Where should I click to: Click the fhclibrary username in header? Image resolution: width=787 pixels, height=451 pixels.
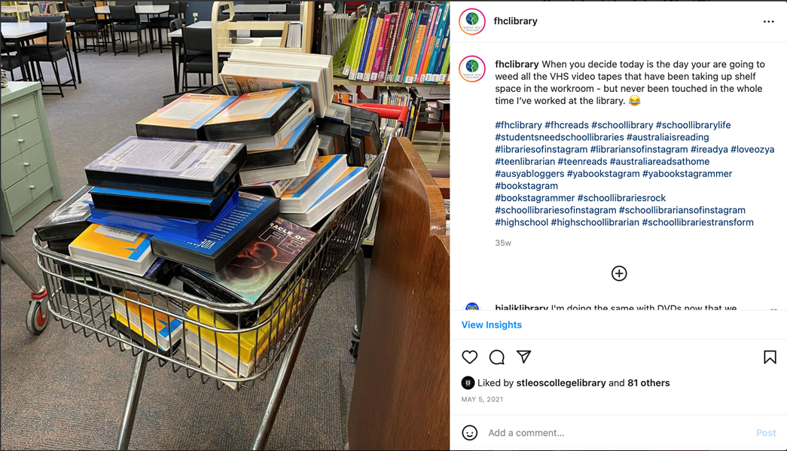[x=515, y=21]
